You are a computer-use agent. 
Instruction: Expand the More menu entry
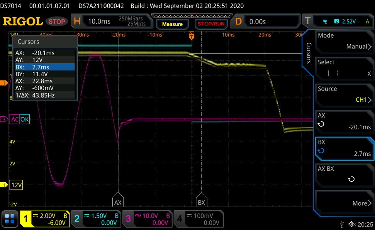click(344, 201)
